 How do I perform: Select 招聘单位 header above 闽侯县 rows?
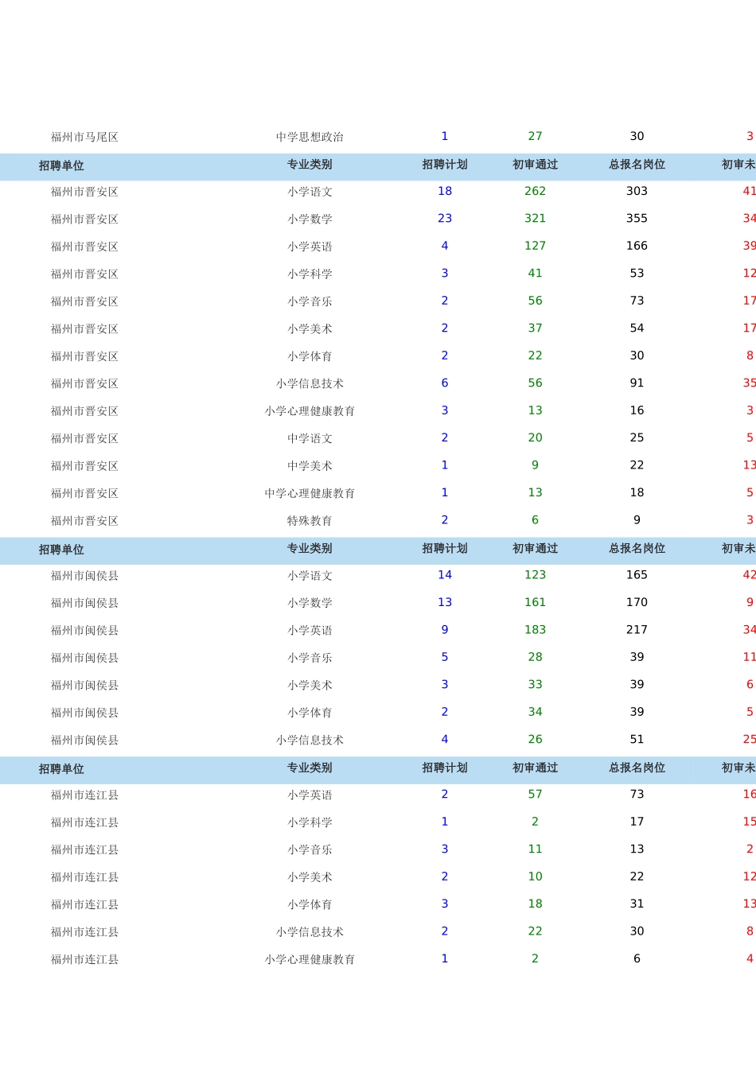point(61,550)
